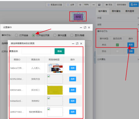The width and height of the screenshot is (139, 119).
Task: Click the 配置虚拟变量 gear button
Action: tap(55, 5)
